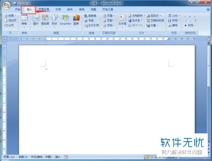
Task: Click the 图表 (Chart) icon
Action: (76, 20)
